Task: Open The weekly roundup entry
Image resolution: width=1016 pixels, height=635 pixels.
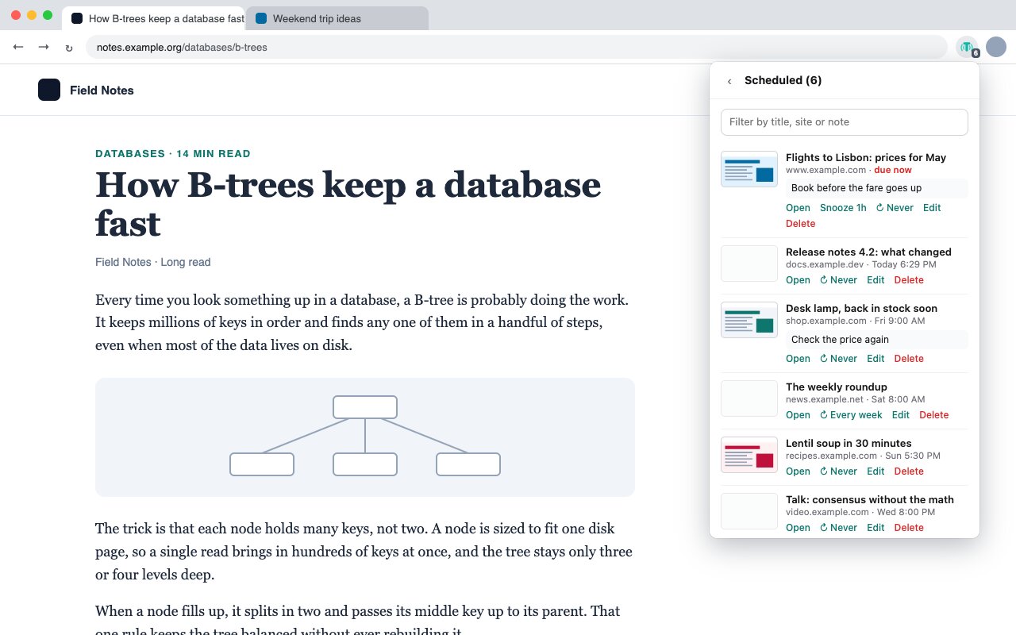Action: [x=798, y=415]
